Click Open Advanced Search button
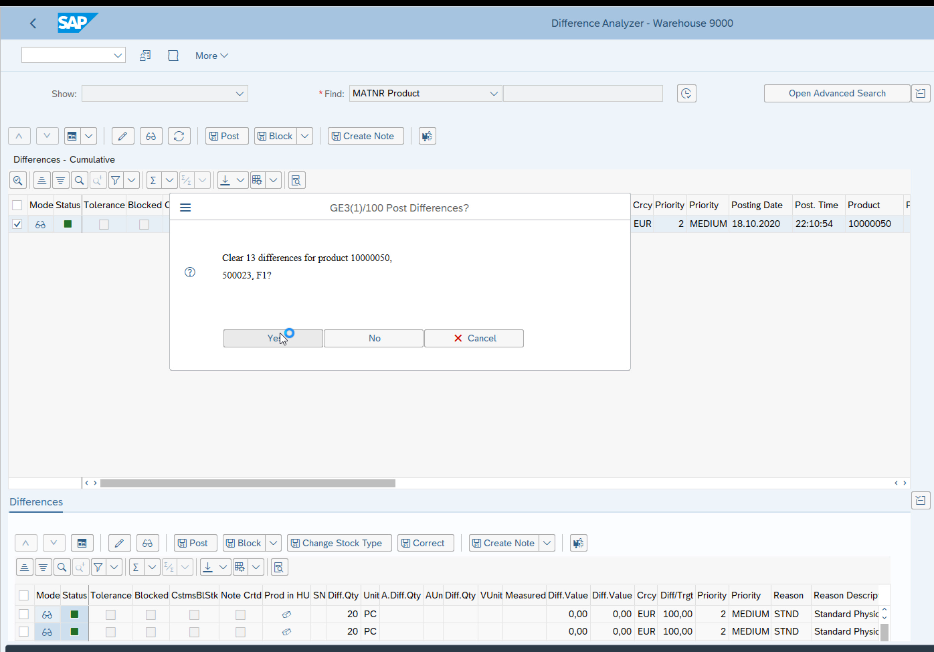This screenshot has width=934, height=652. tap(836, 94)
